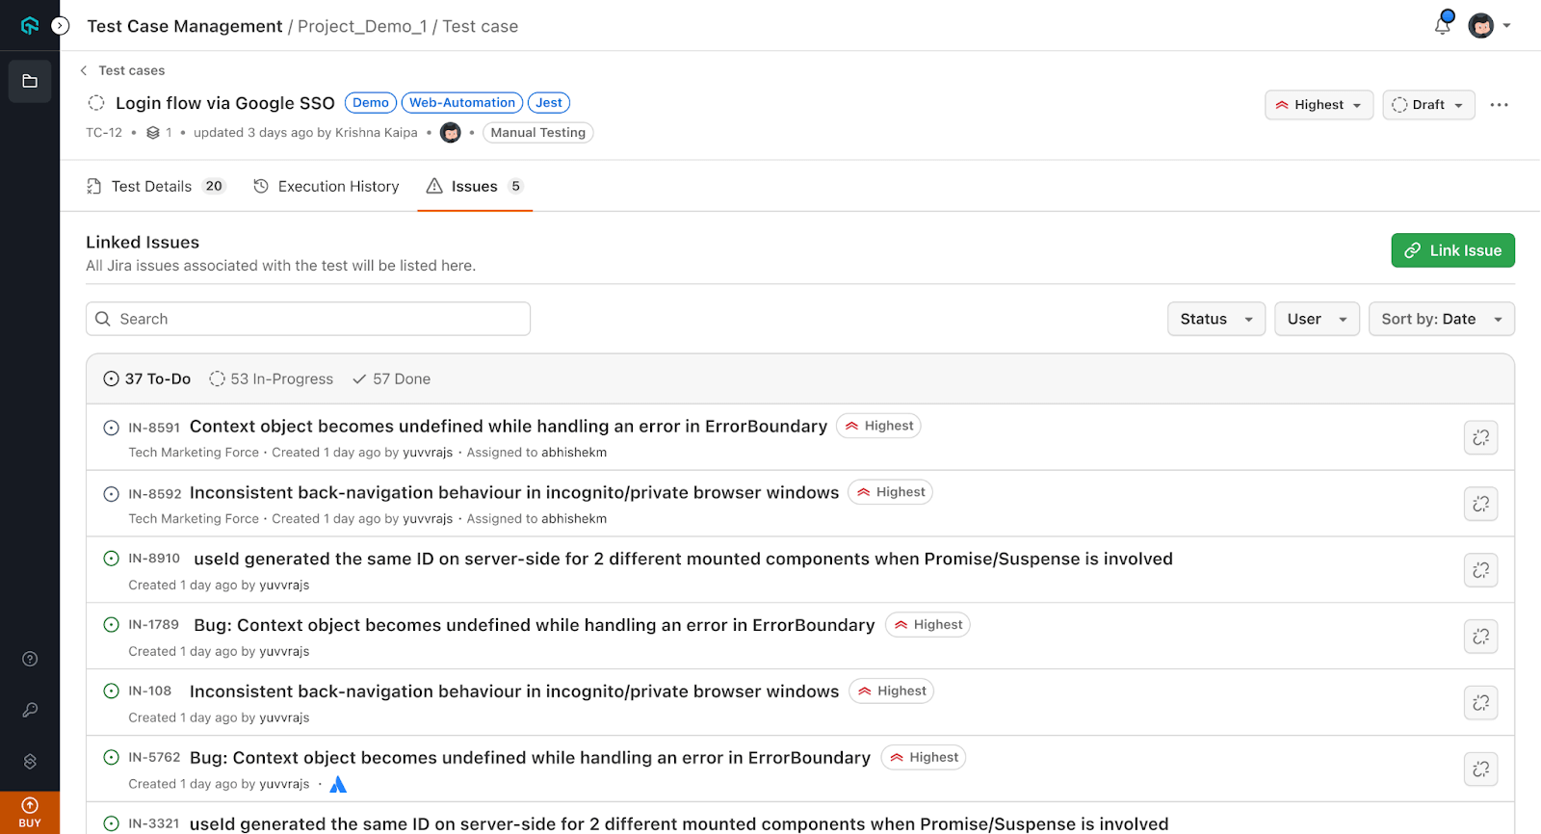This screenshot has height=834, width=1541.
Task: Open issue IN-8910 useId title
Action: (684, 560)
